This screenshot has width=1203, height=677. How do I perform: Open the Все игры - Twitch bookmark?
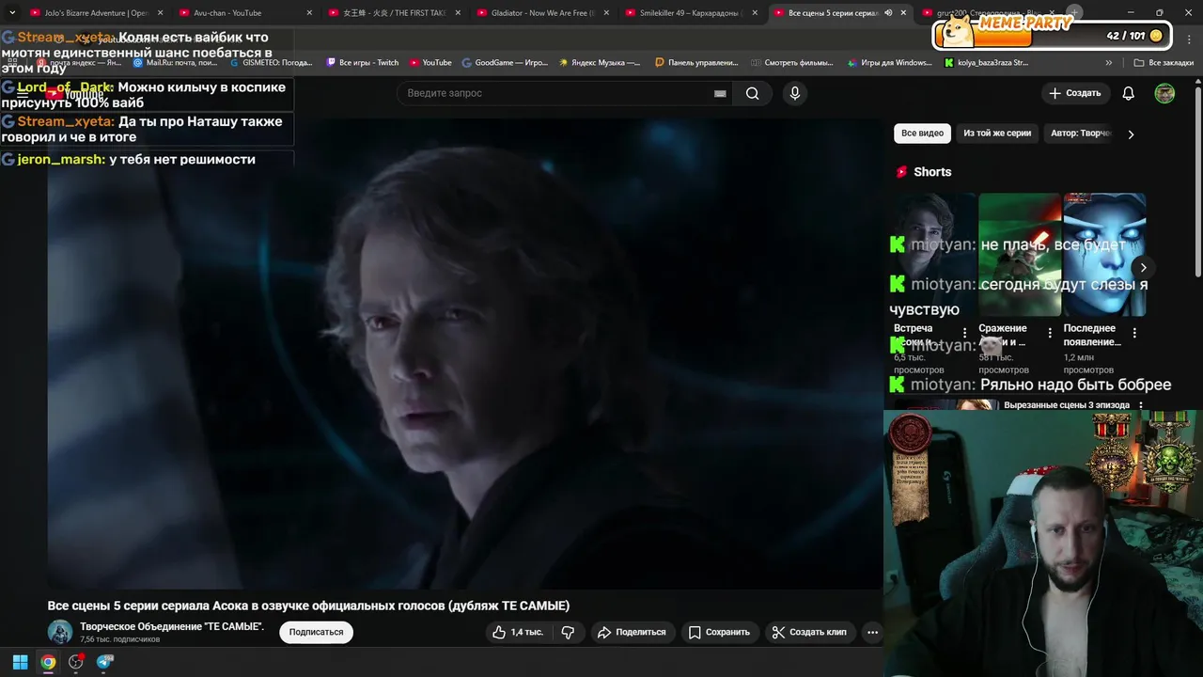363,63
